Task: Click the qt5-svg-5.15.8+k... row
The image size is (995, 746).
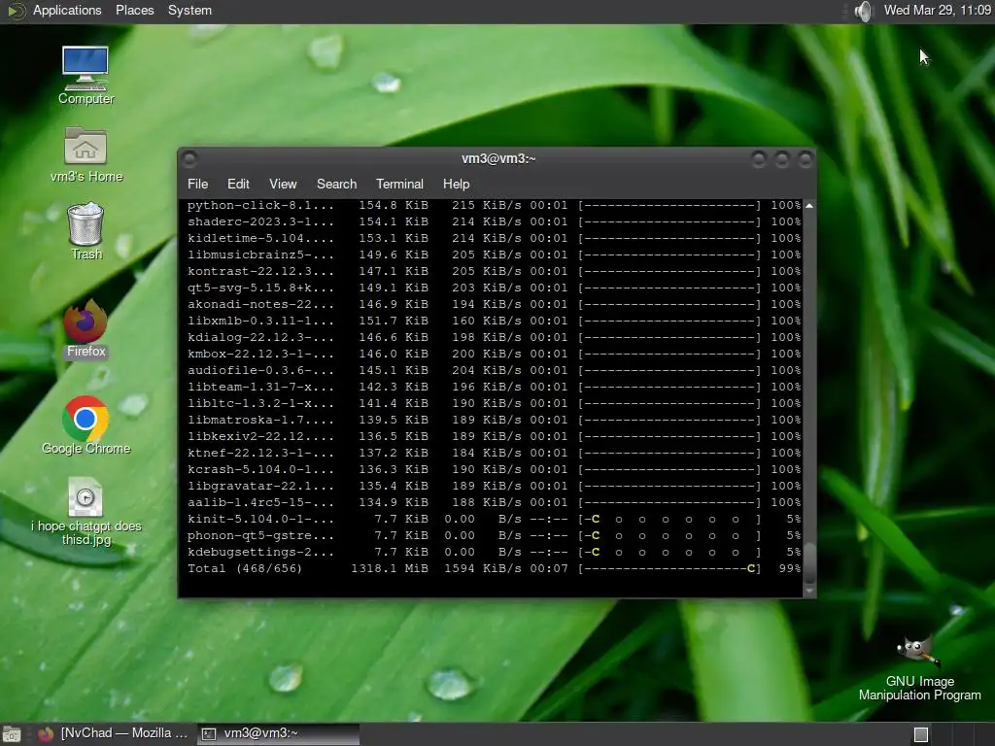Action: (494, 288)
